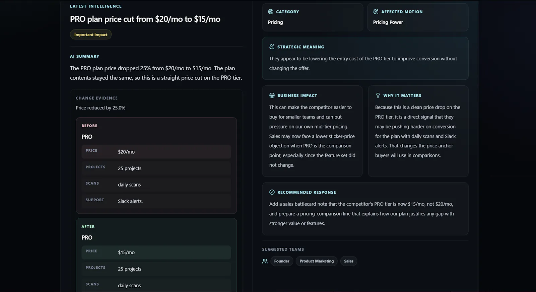The image size is (536, 292).
Task: Click the After price value '$15/mo'
Action: click(126, 252)
